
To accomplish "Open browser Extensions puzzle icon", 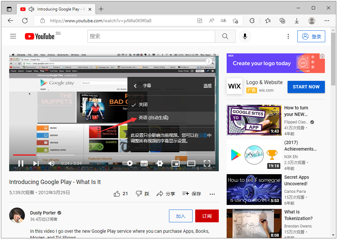I will pos(252,21).
